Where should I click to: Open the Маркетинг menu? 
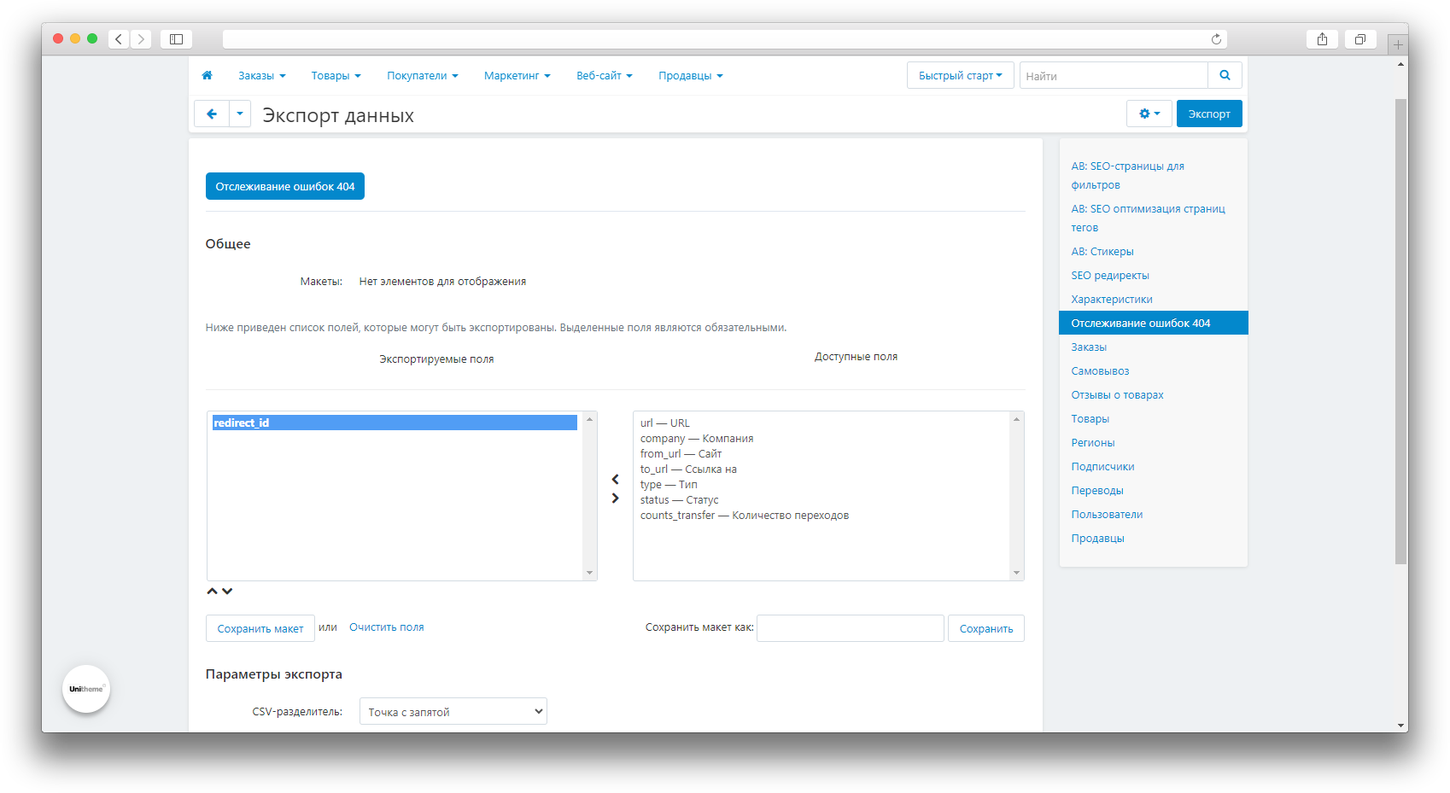point(517,76)
